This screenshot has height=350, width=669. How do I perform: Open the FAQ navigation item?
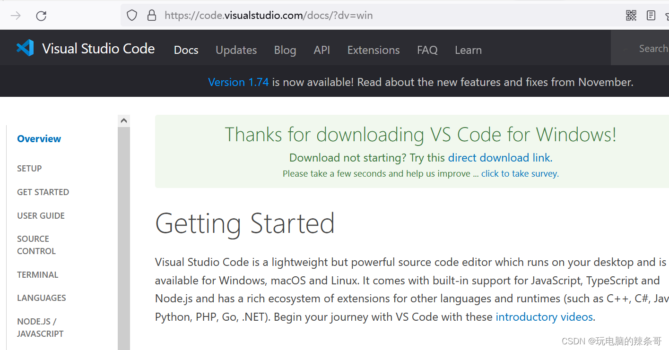[x=427, y=50]
